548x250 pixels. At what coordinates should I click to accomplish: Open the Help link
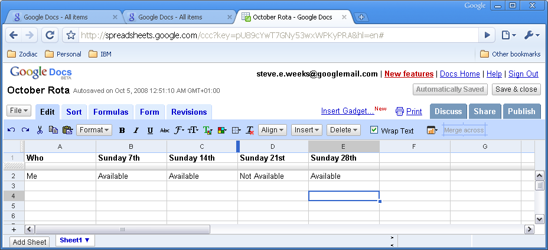[x=494, y=74]
